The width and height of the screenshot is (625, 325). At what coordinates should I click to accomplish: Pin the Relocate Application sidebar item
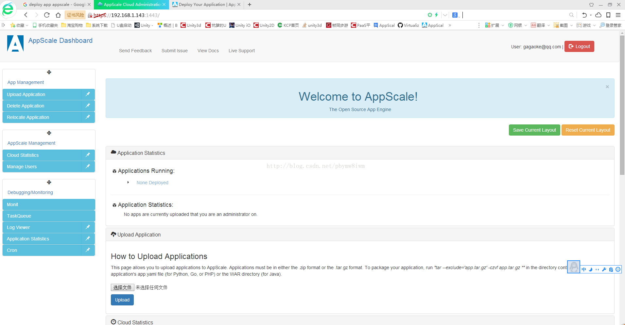pyautogui.click(x=88, y=117)
